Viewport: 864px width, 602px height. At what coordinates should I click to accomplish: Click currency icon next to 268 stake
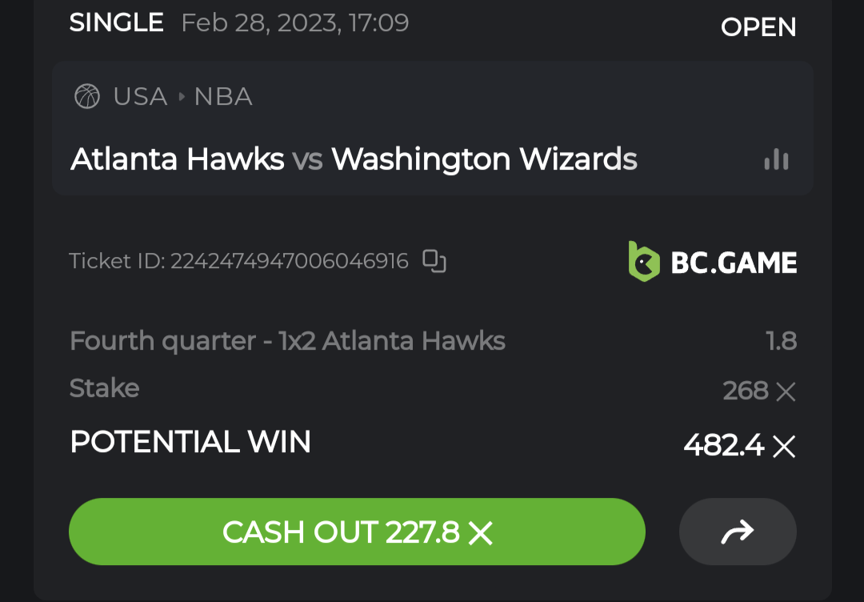786,391
